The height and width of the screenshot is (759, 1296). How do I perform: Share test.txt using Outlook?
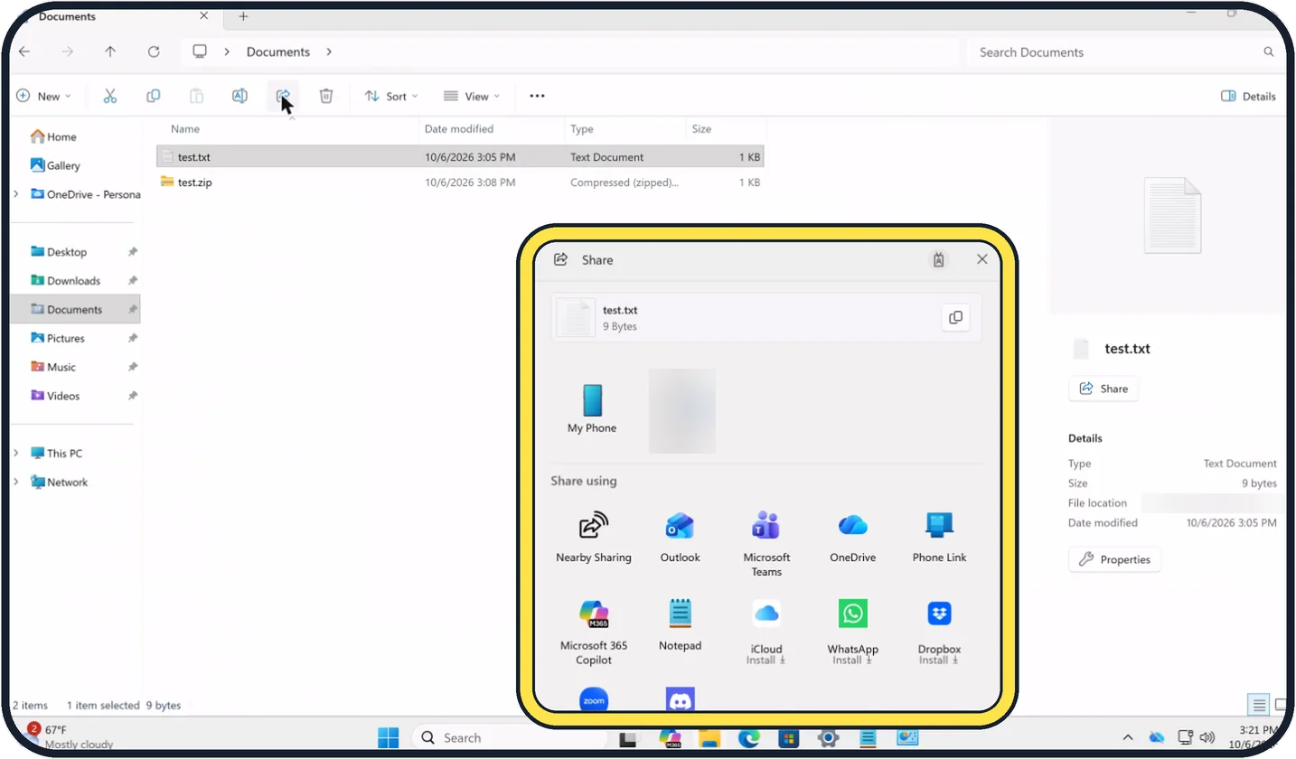[680, 538]
